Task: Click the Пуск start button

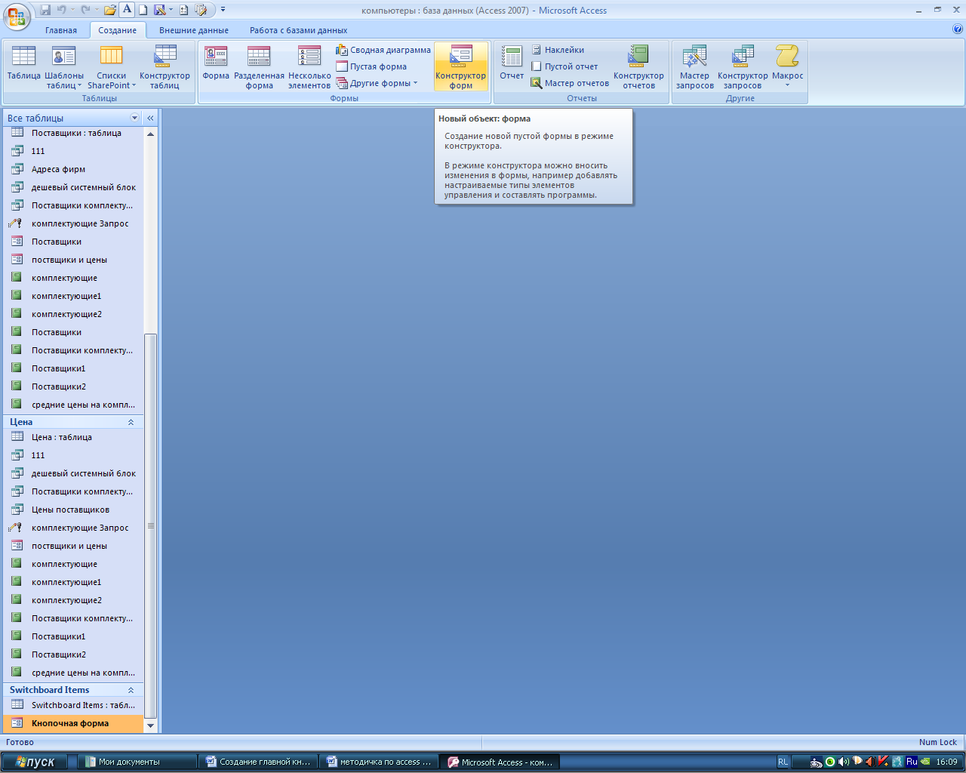Action: (x=35, y=762)
